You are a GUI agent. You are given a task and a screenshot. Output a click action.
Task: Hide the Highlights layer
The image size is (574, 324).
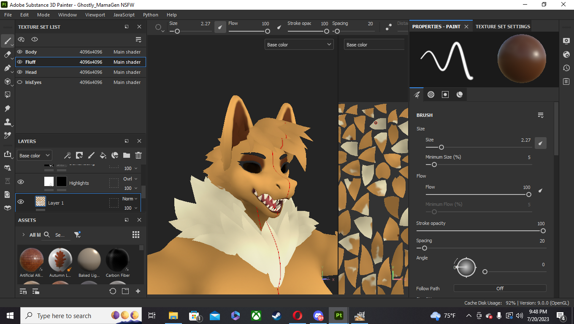click(x=20, y=182)
